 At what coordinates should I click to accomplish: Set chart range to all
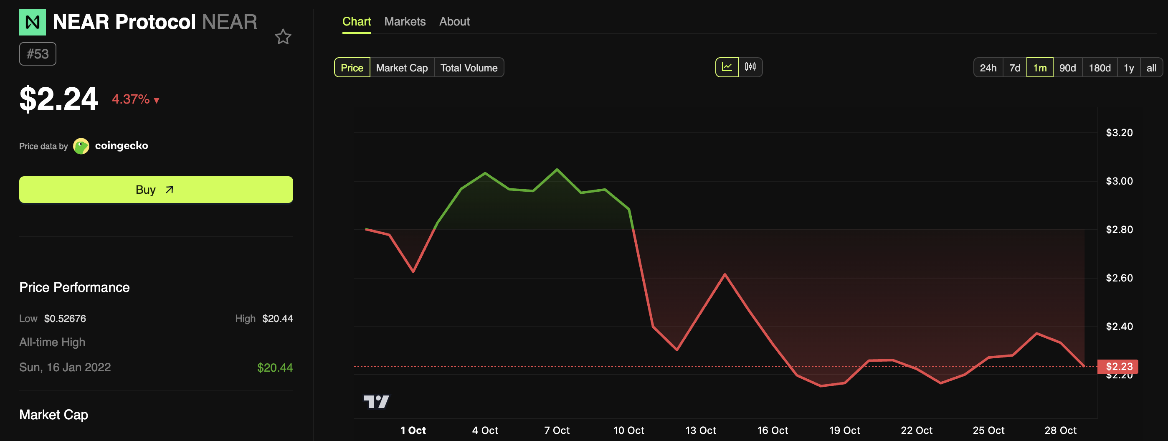(x=1151, y=68)
